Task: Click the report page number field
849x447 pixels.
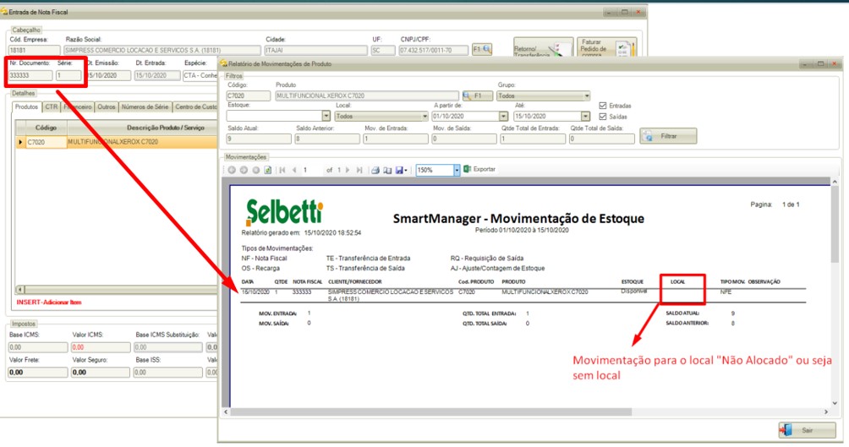Action: tap(311, 170)
